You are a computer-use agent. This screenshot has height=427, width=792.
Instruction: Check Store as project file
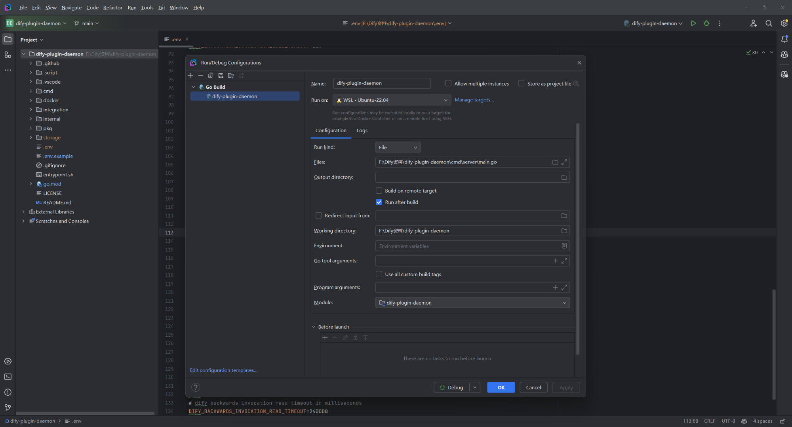pos(521,83)
